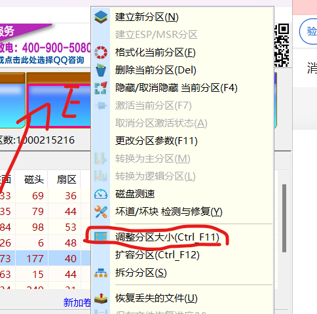Run 磁盘测速 from the menu

pos(135,194)
